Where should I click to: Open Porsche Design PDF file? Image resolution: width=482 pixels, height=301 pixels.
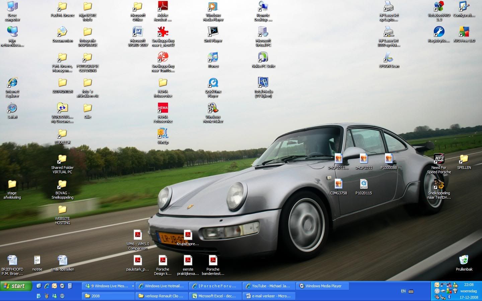pos(163,265)
